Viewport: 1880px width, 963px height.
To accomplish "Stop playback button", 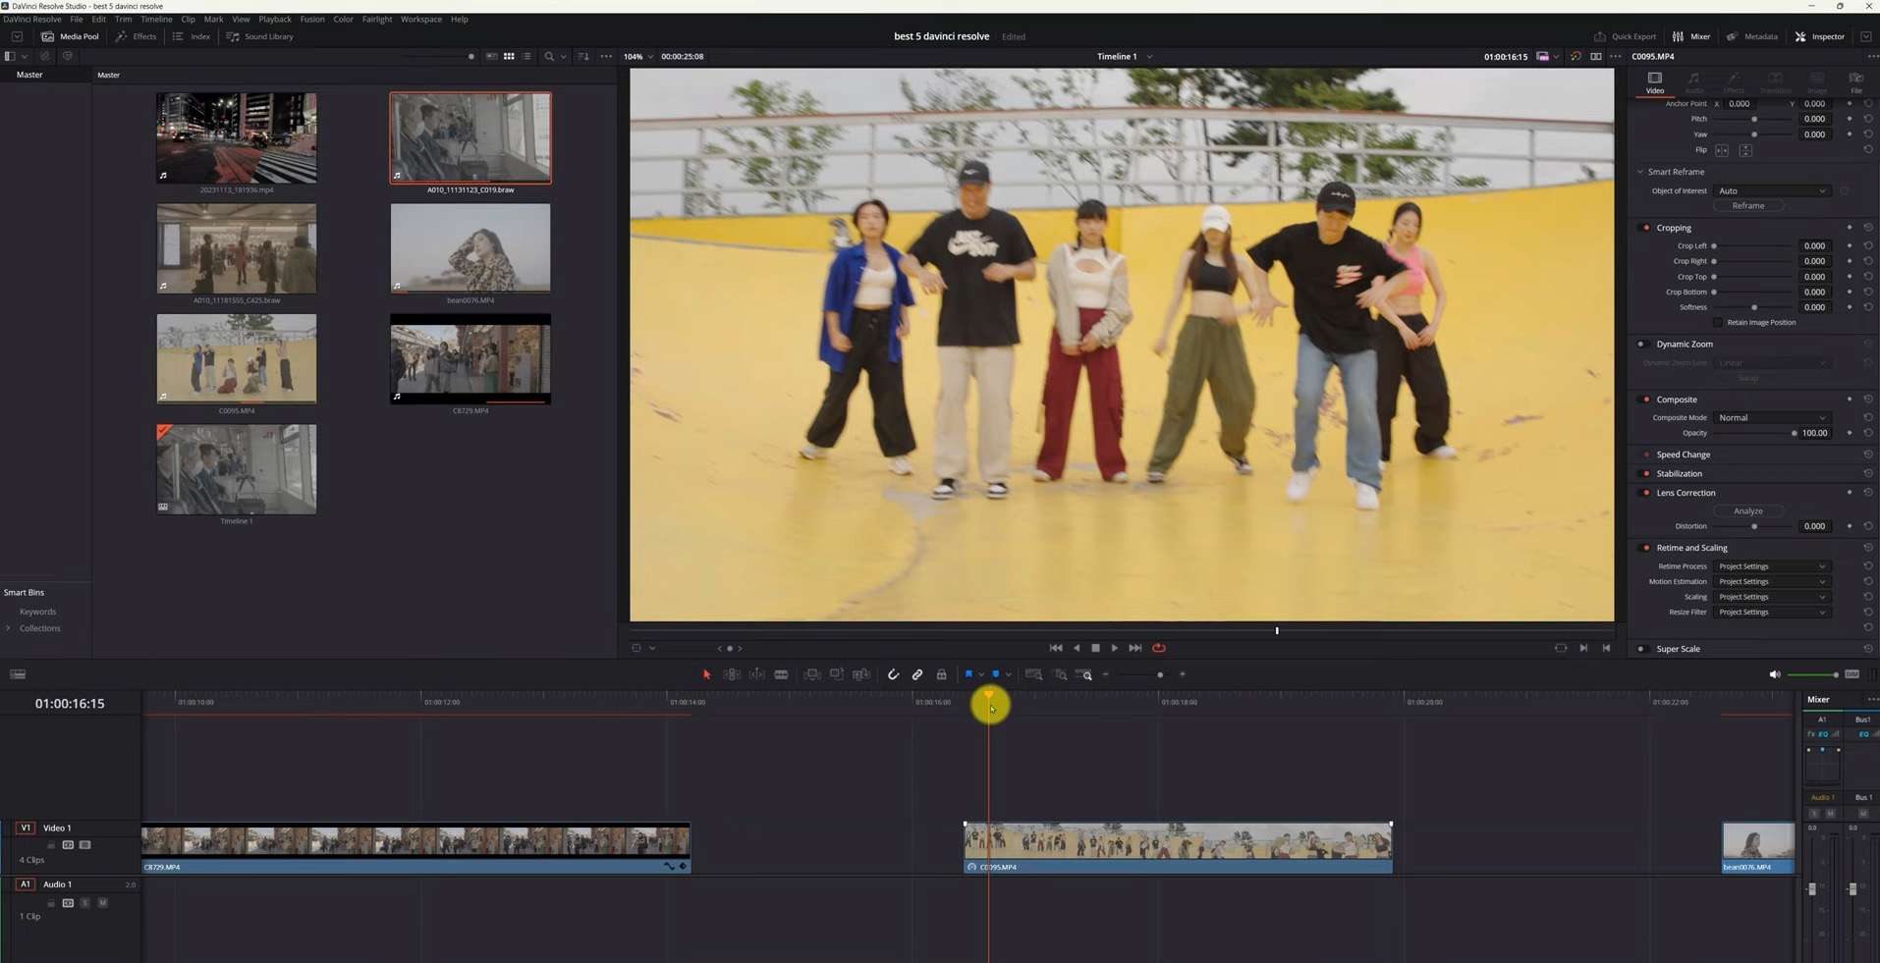I will pyautogui.click(x=1096, y=648).
